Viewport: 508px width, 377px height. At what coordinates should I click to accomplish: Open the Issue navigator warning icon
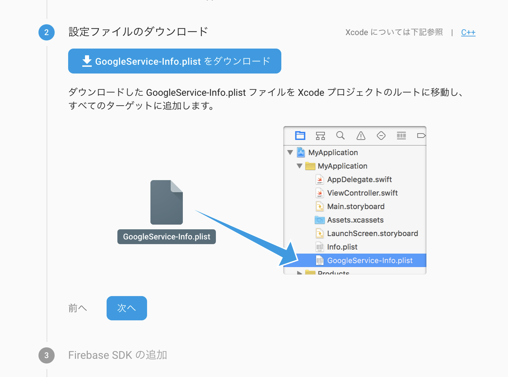coord(361,136)
